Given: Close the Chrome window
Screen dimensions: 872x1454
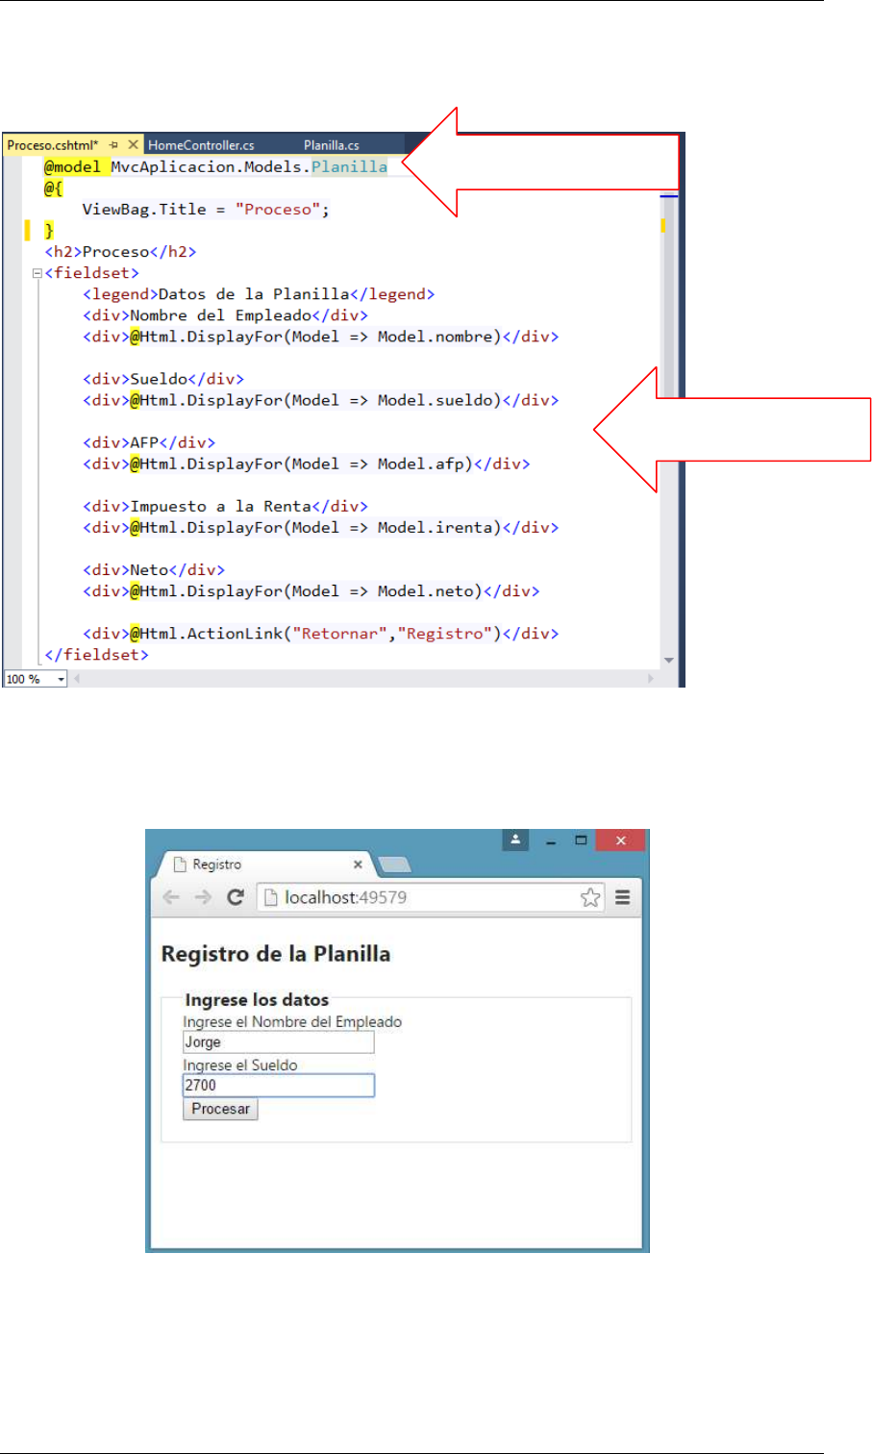Looking at the screenshot, I should click(621, 840).
